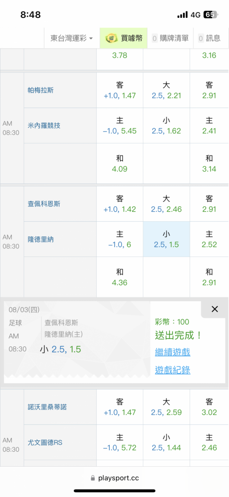Click the 繼續遊戲 link
The width and height of the screenshot is (229, 497).
tap(172, 352)
